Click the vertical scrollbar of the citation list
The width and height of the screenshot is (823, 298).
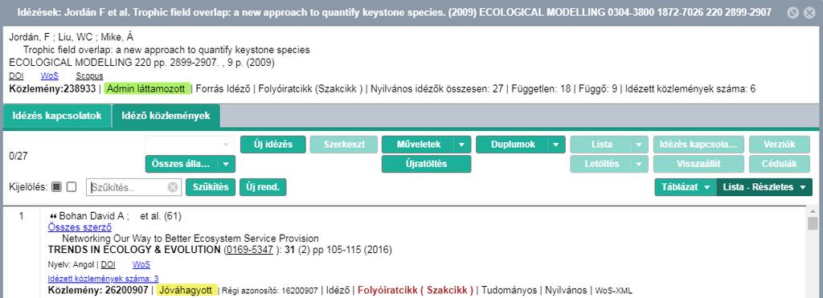pyautogui.click(x=813, y=252)
